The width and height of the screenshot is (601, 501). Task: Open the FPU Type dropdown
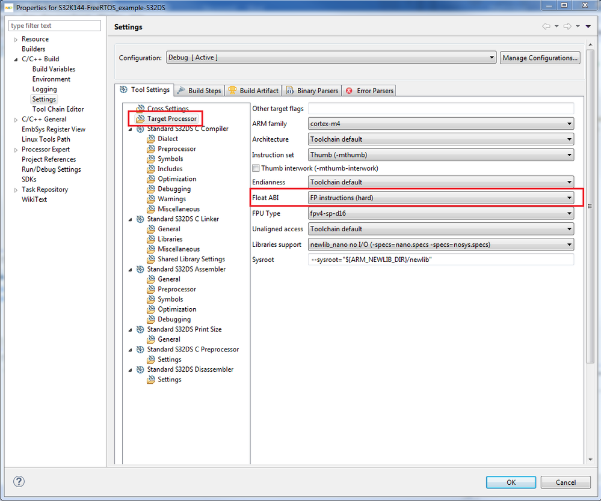[x=441, y=213]
